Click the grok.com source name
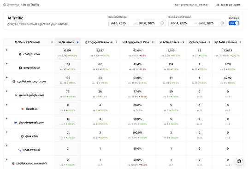 click(31, 136)
